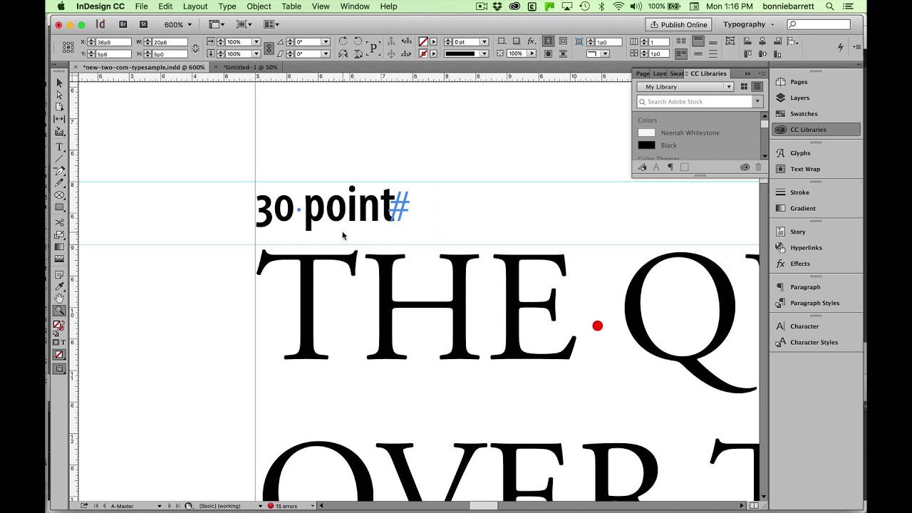Viewport: 912px width, 513px height.
Task: Select the Free Transform tool
Action: (59, 235)
